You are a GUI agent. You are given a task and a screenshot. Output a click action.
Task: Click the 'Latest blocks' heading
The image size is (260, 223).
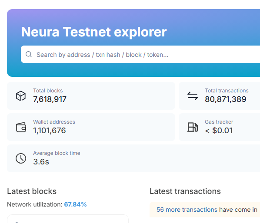[32, 191]
